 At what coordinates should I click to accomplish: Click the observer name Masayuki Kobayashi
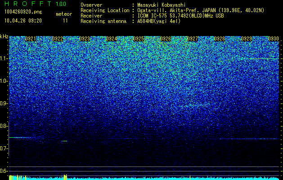click(x=162, y=5)
